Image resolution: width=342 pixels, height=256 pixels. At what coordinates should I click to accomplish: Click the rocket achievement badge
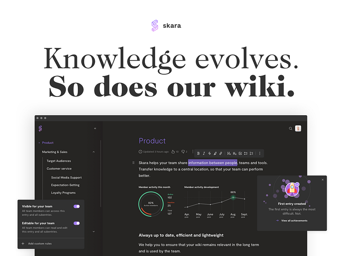pos(292,189)
